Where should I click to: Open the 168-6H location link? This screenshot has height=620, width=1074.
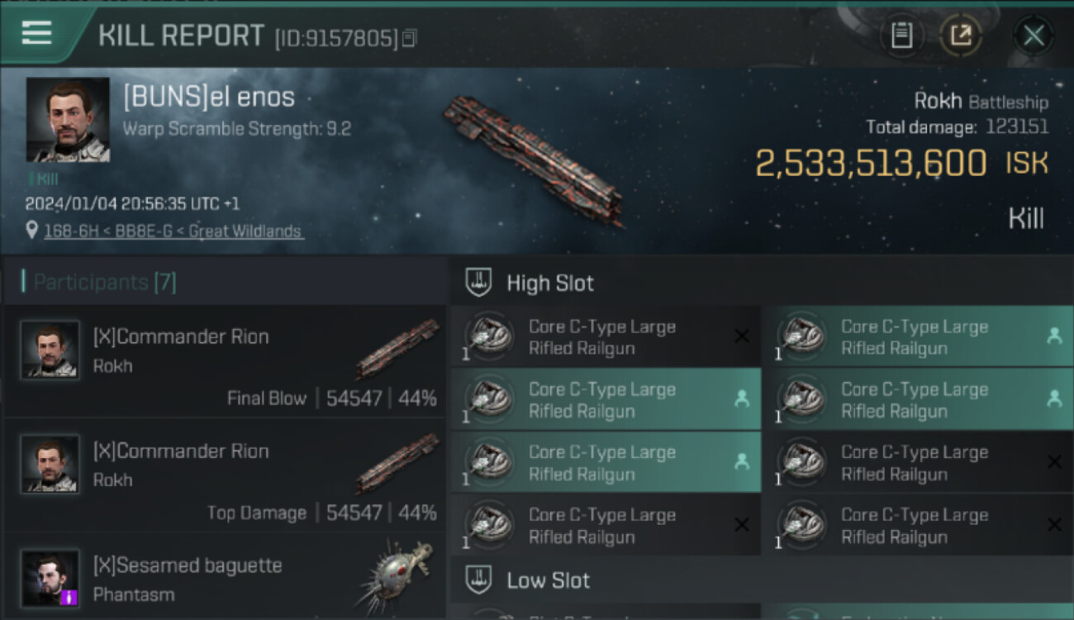pyautogui.click(x=173, y=231)
